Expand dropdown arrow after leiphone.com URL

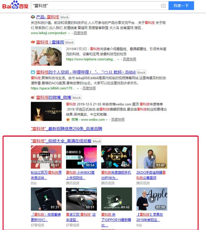[x=118, y=60]
